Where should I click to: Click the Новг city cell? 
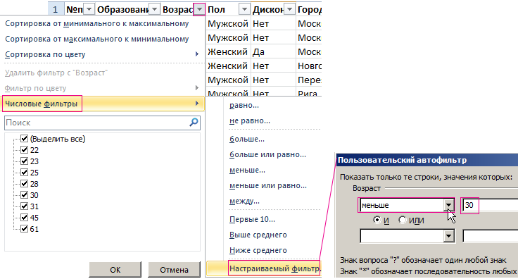click(x=309, y=66)
